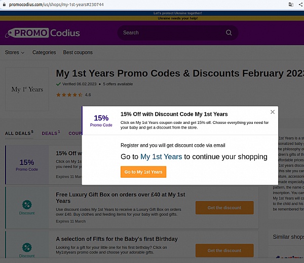Click the lock icon beside URL
Image resolution: width=304 pixels, height=263 pixels.
tap(4, 5)
